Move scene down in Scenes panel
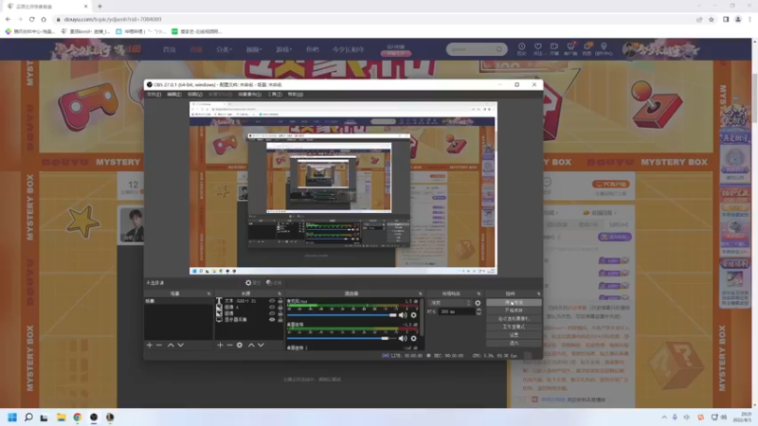The width and height of the screenshot is (758, 426). point(180,345)
